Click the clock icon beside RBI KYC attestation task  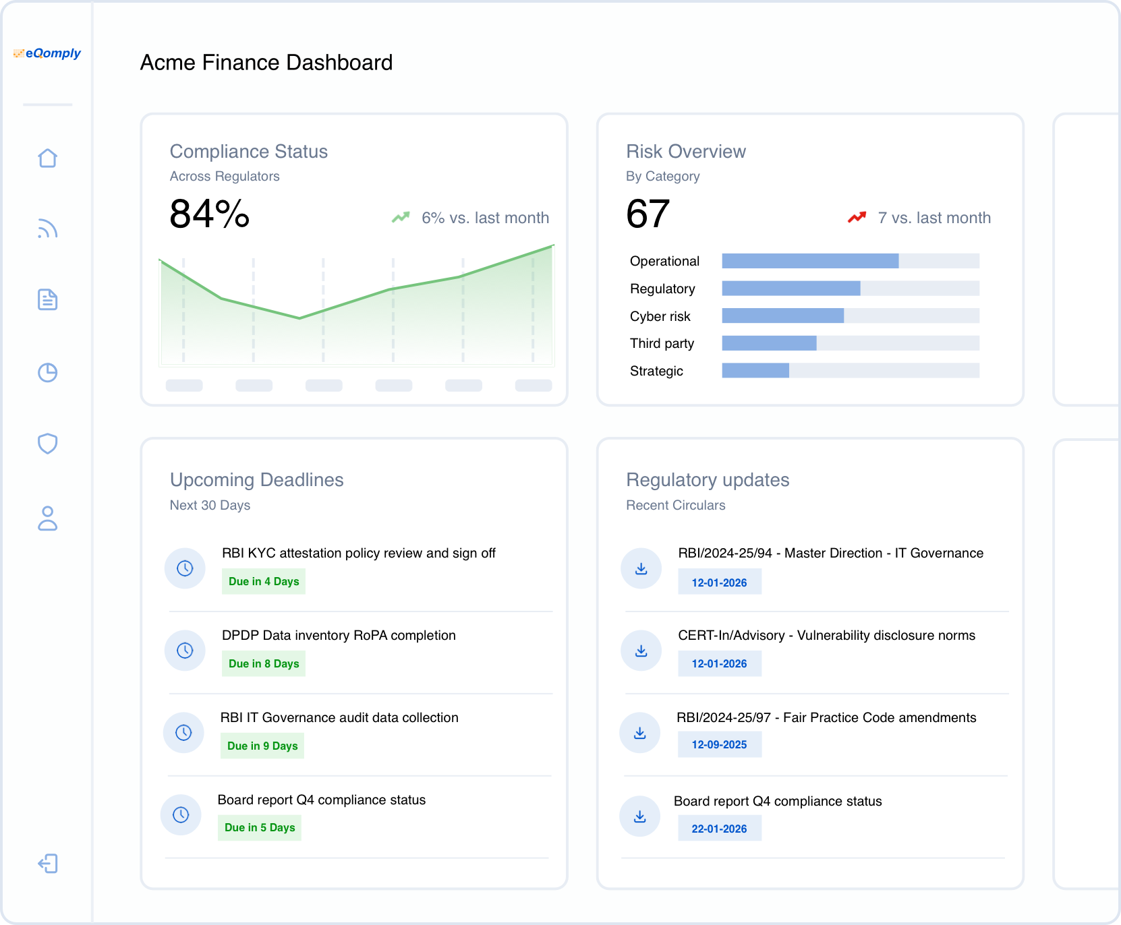[185, 568]
